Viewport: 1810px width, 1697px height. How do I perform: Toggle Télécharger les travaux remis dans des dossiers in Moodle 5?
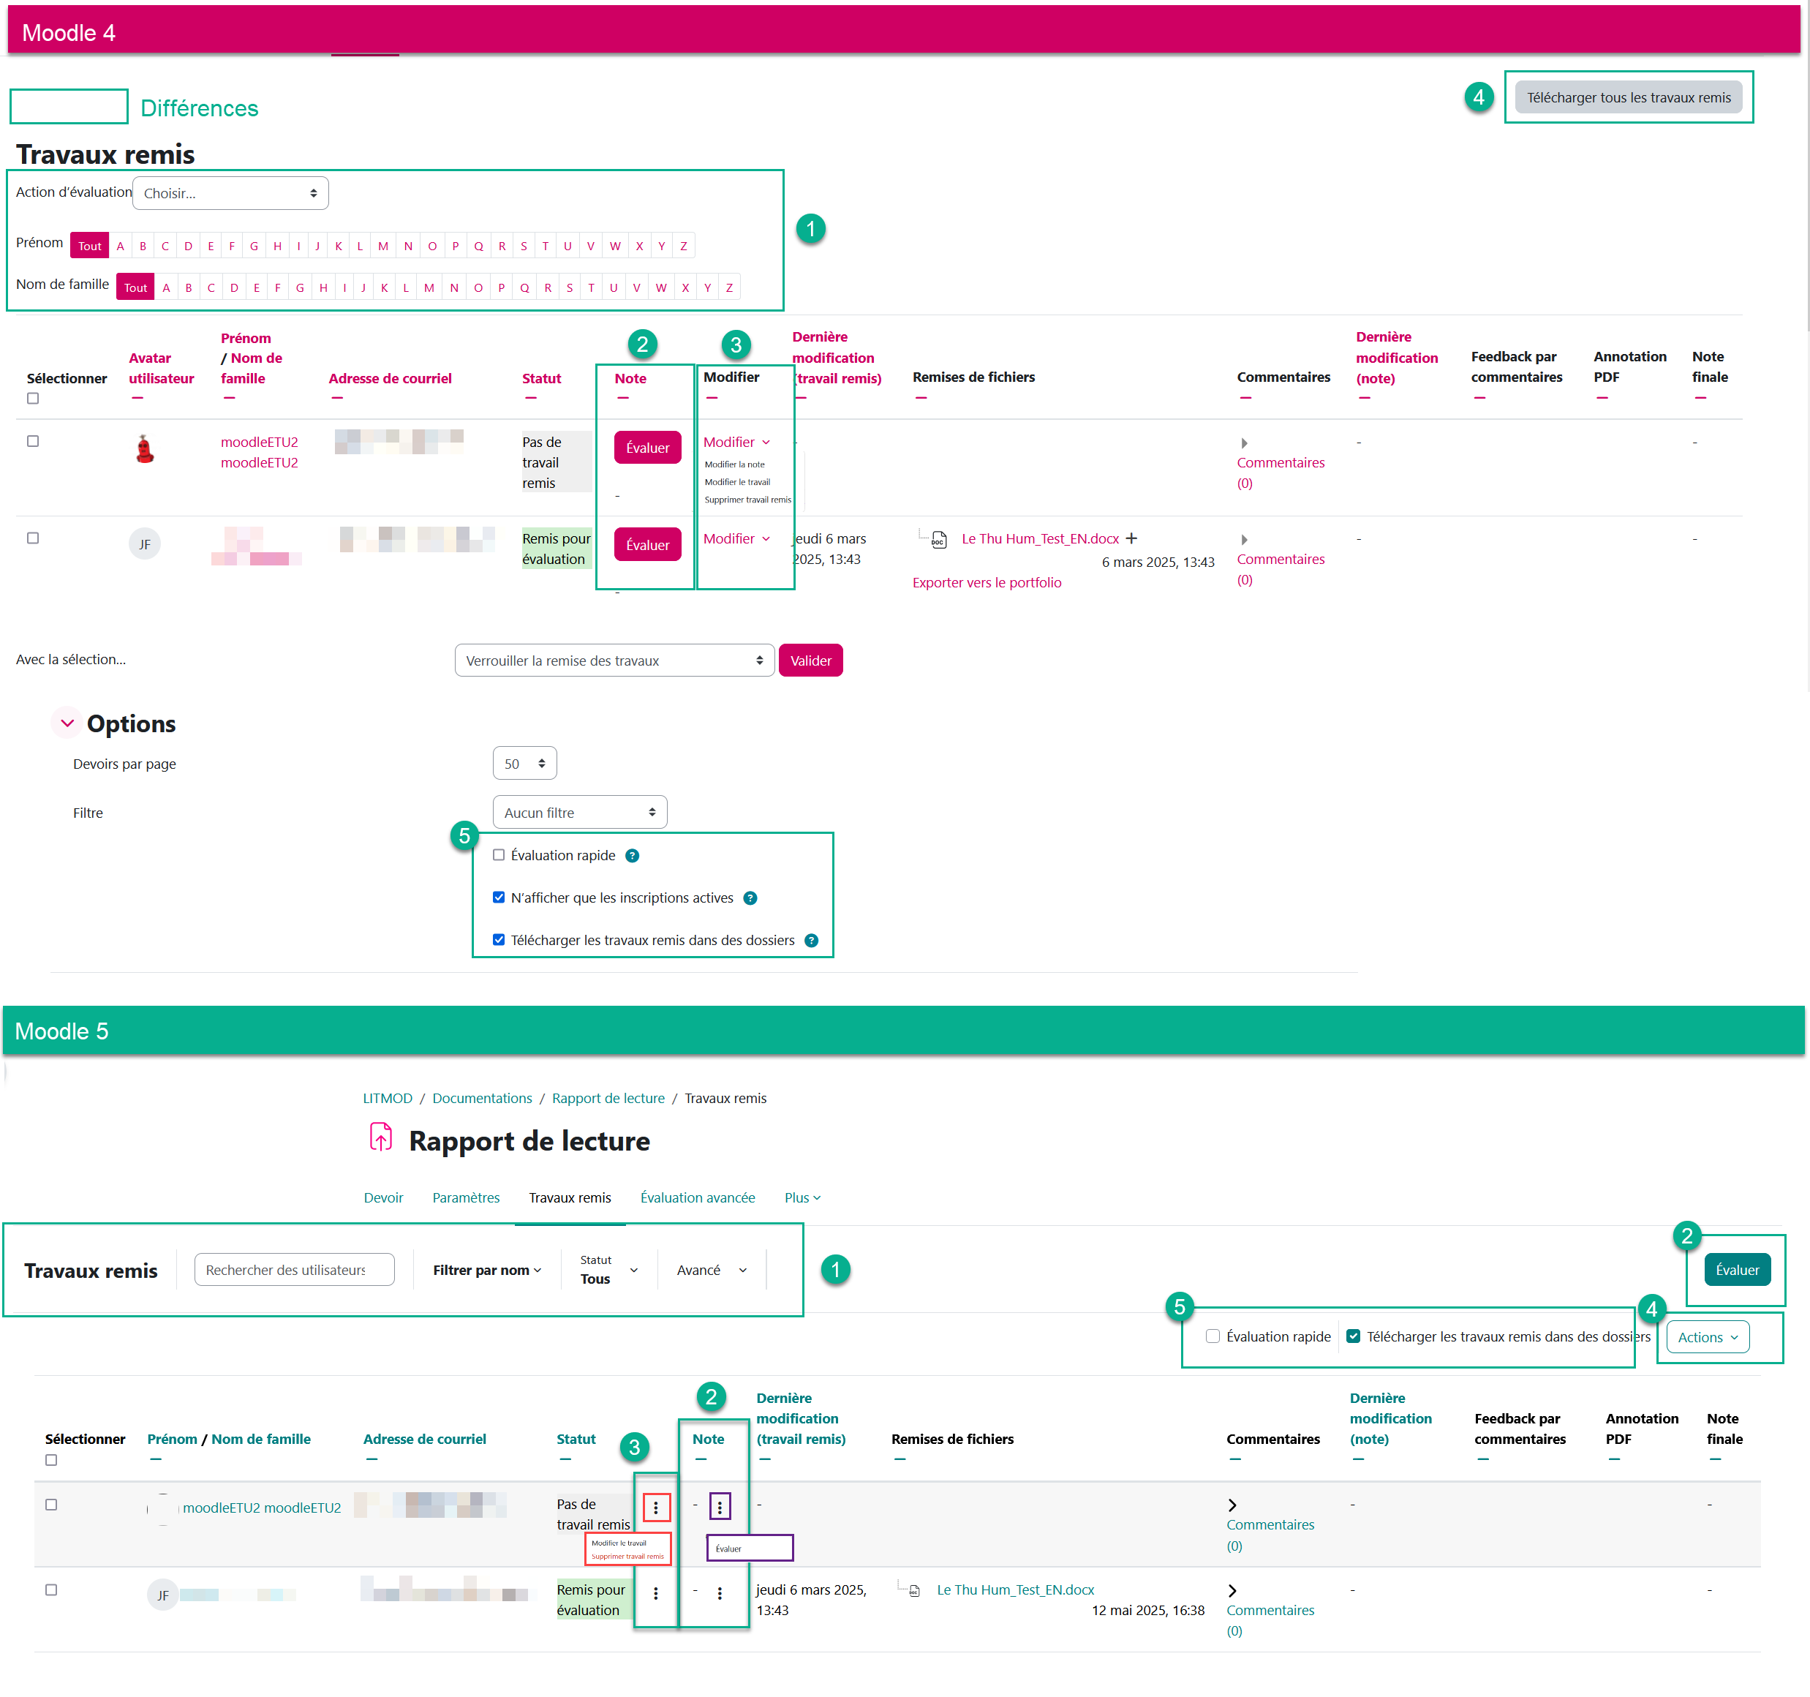point(1353,1336)
